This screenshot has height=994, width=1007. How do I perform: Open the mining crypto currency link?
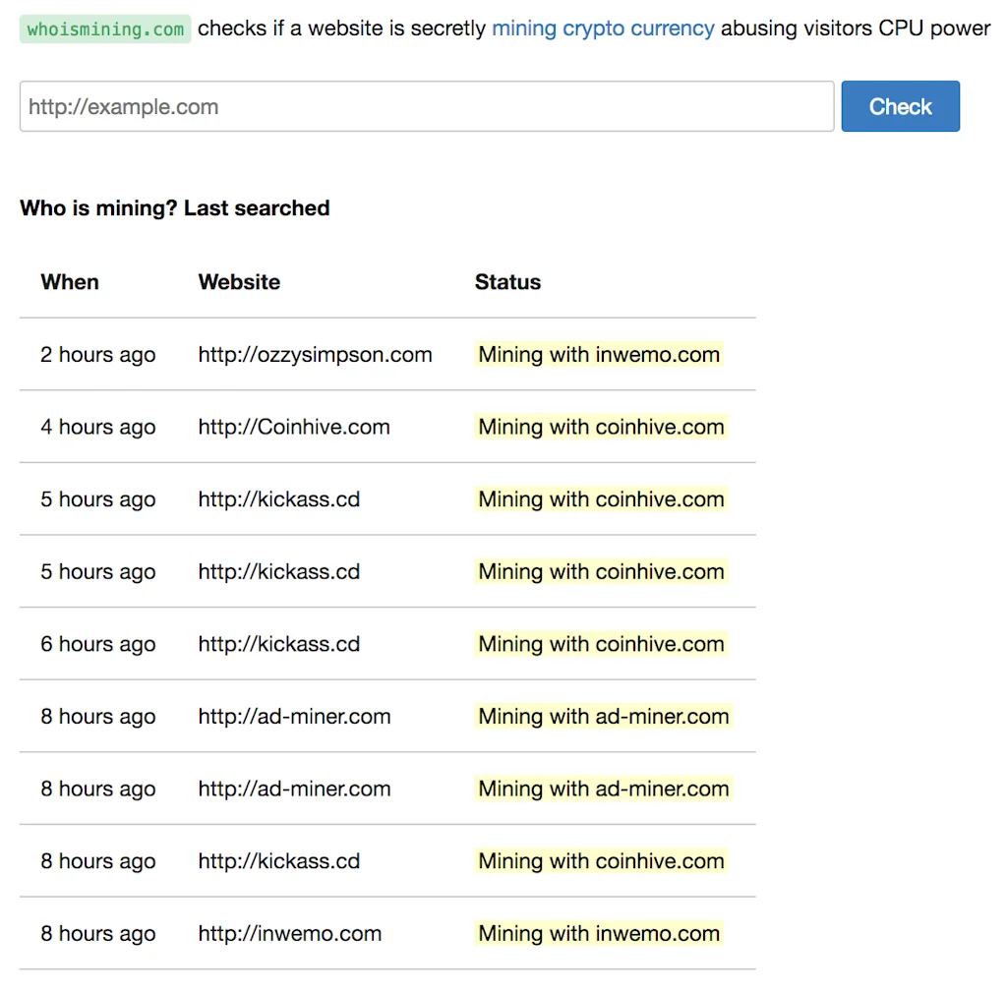[x=602, y=29]
